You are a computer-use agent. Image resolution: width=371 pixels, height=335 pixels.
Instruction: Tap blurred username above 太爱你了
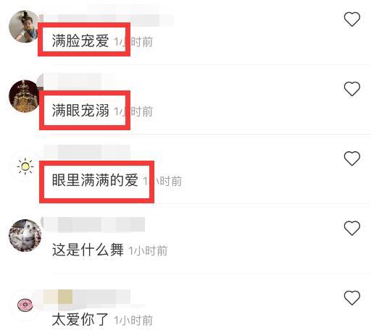pos(87,297)
